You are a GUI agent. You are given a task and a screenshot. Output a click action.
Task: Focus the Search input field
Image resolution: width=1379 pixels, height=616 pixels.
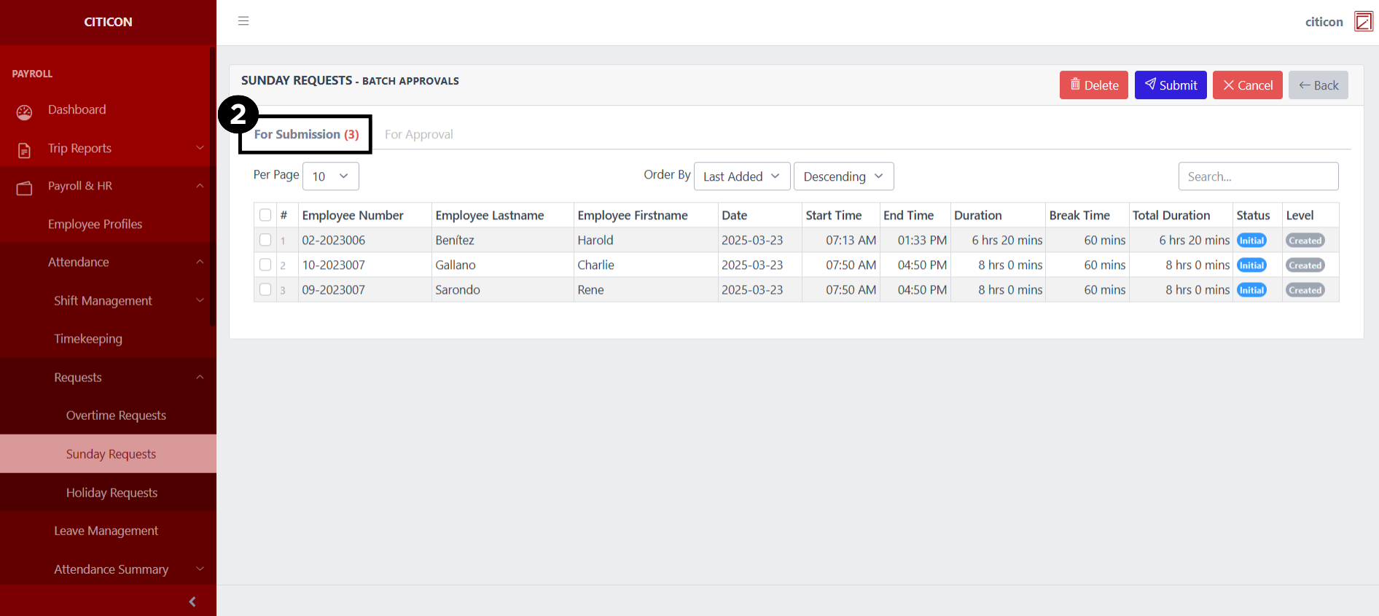point(1257,176)
